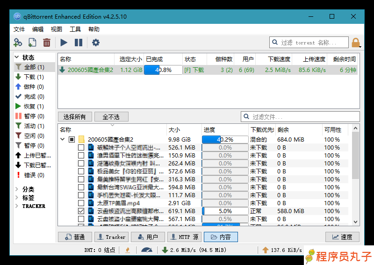
Task: Click the 200605國產合集2 folder icon
Action: tap(81, 139)
